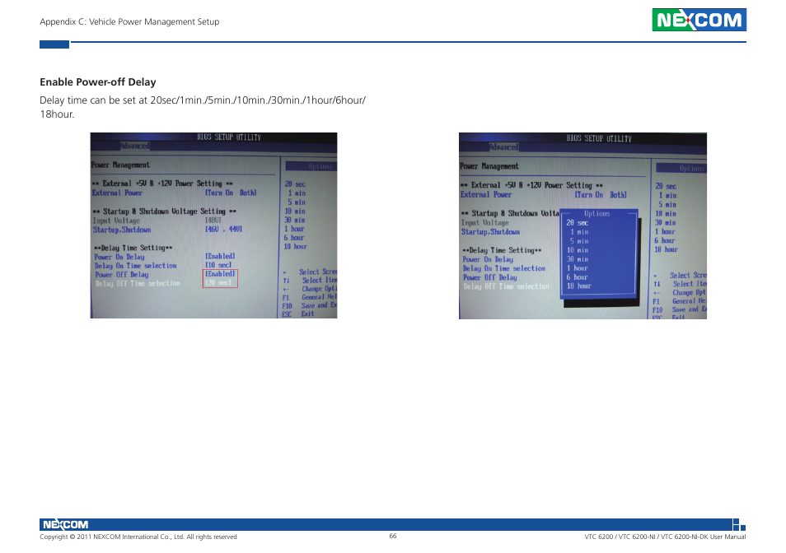Select Power On Delay label in left BIOS photo
786x553 pixels.
point(119,257)
